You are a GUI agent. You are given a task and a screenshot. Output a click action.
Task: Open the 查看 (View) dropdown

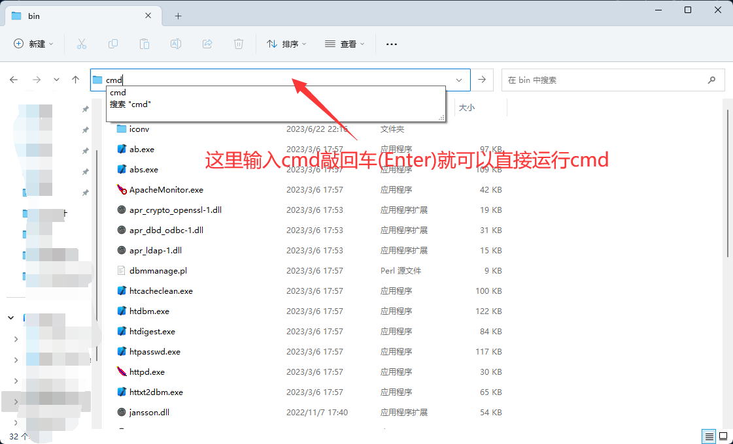345,44
